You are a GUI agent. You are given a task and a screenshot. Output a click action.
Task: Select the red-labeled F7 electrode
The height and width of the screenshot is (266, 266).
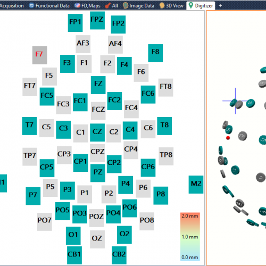click(x=40, y=55)
